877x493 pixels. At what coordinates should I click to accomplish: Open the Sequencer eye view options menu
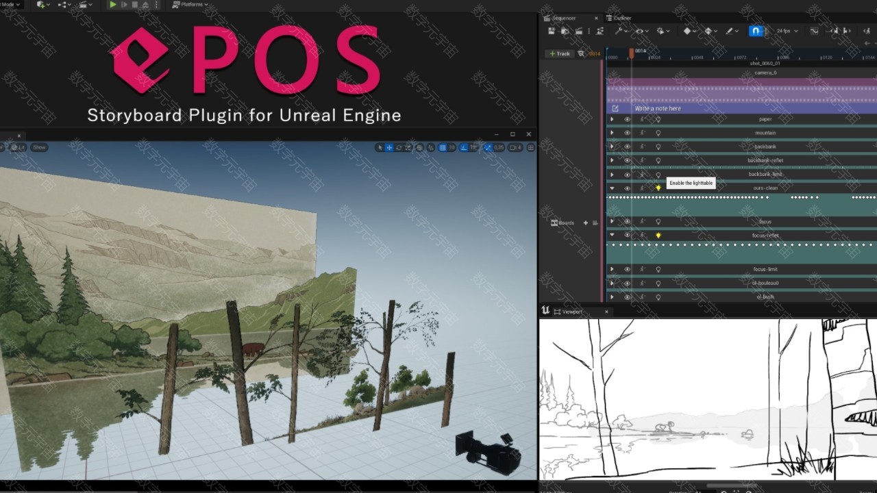point(642,31)
